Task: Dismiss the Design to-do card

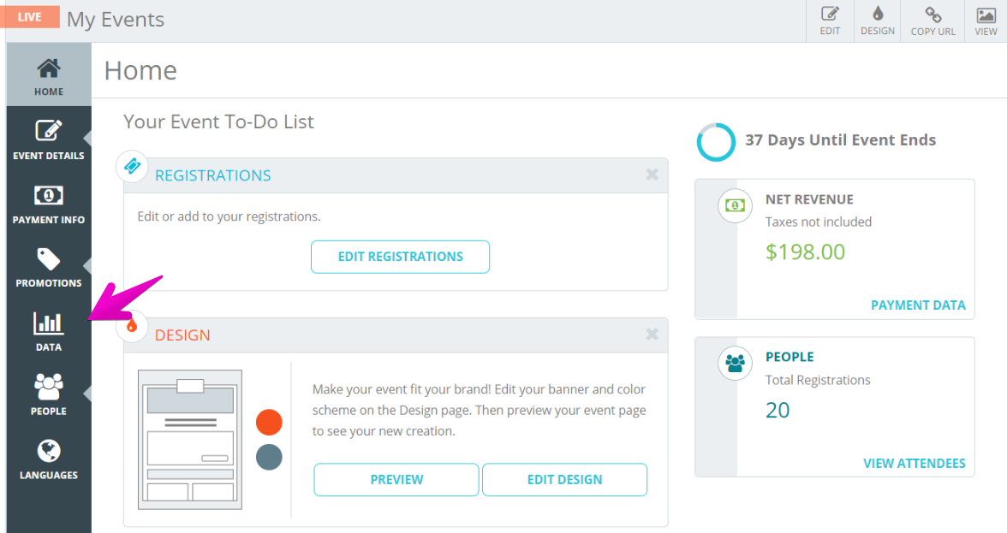Action: click(652, 335)
